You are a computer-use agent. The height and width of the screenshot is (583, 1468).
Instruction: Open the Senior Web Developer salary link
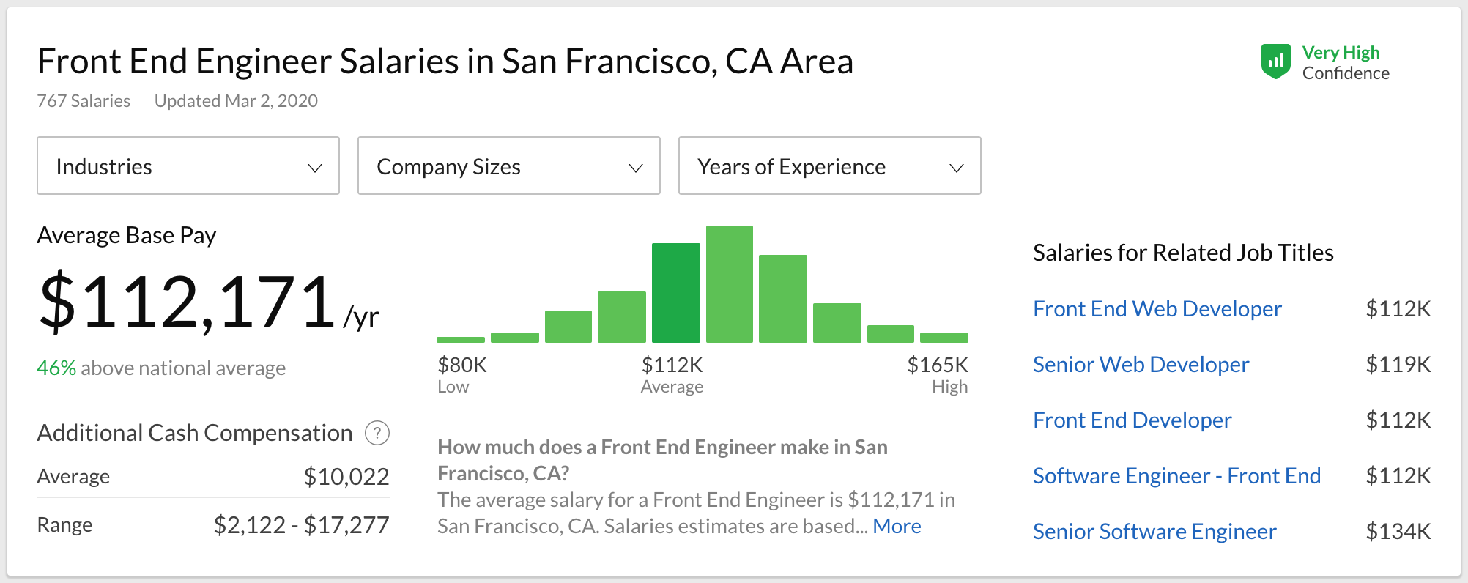click(x=1141, y=365)
